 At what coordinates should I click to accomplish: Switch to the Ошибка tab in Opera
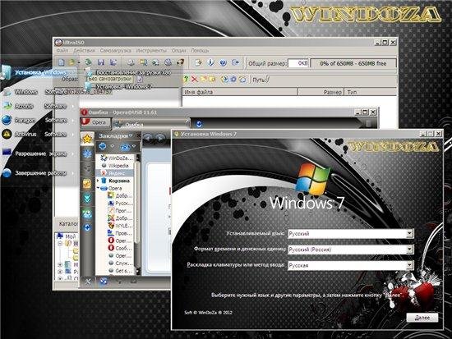click(x=151, y=125)
